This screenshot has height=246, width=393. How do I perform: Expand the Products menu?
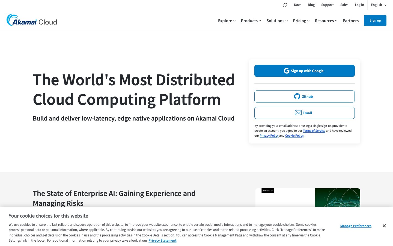[251, 21]
